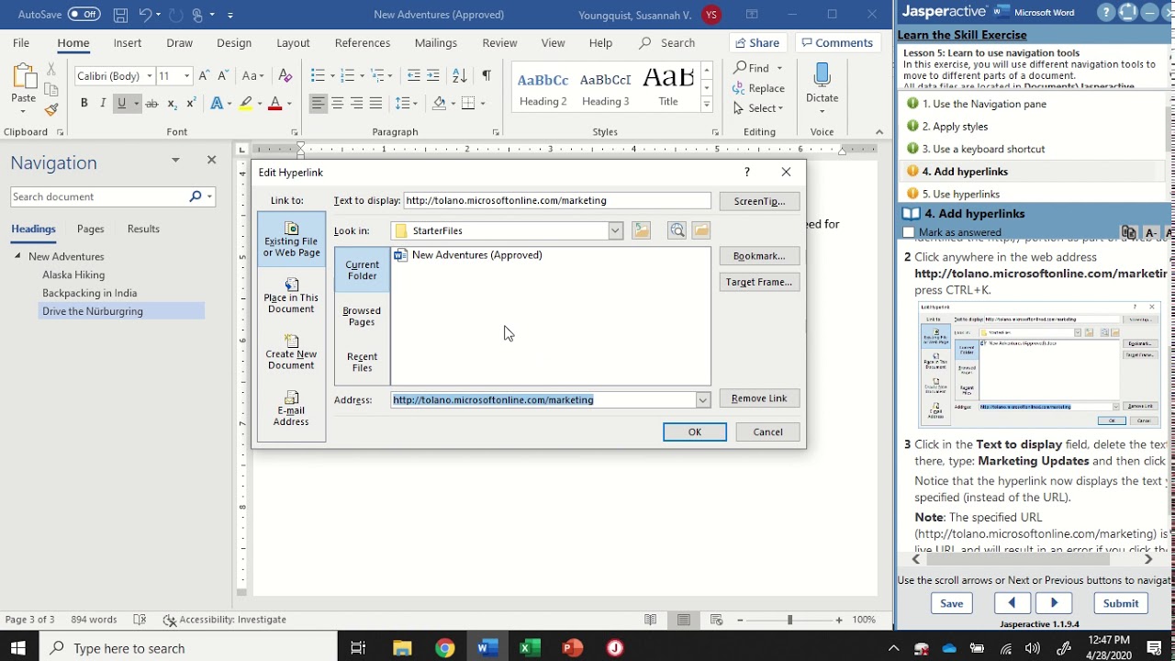Click the Comments button
The image size is (1175, 661).
coord(836,43)
